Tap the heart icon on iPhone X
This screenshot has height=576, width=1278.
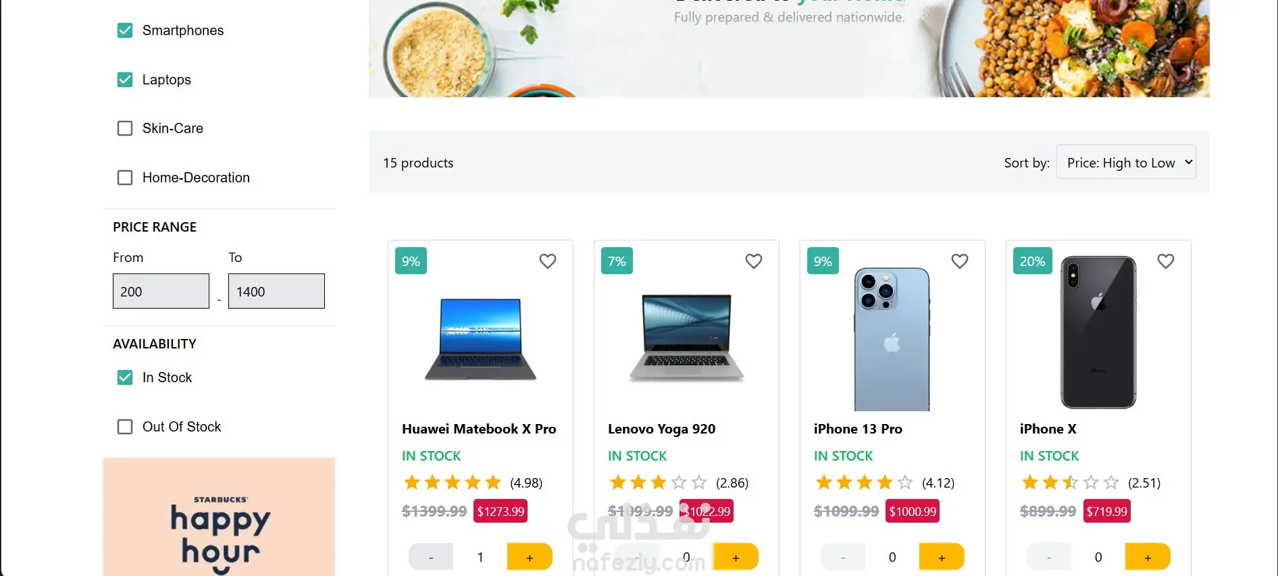[x=1165, y=261]
